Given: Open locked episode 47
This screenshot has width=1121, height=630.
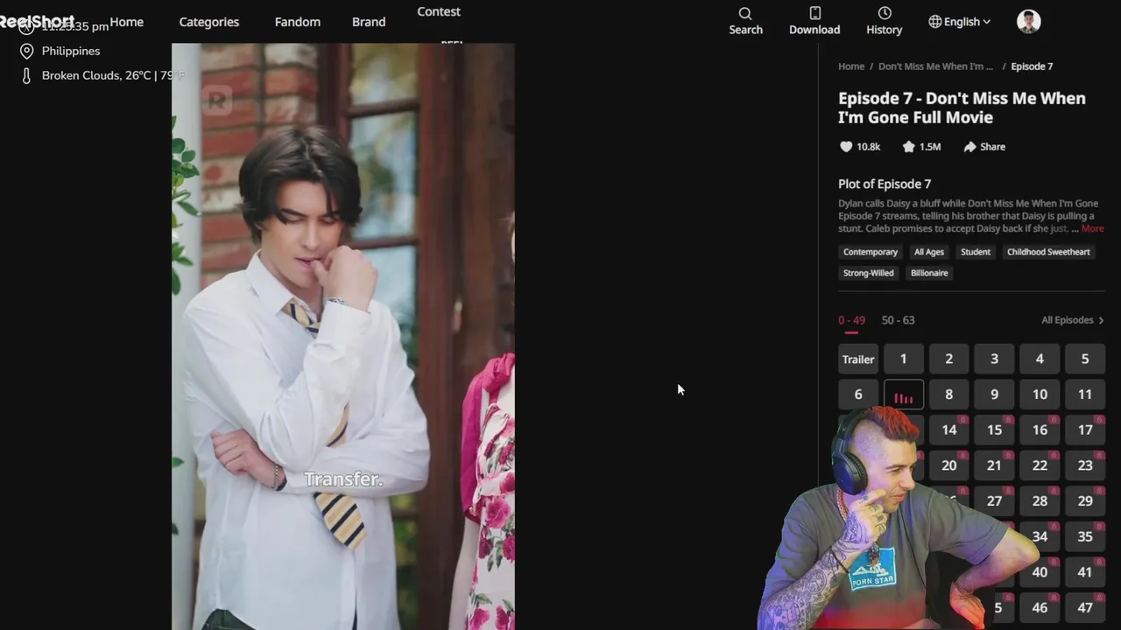Looking at the screenshot, I should 1084,607.
